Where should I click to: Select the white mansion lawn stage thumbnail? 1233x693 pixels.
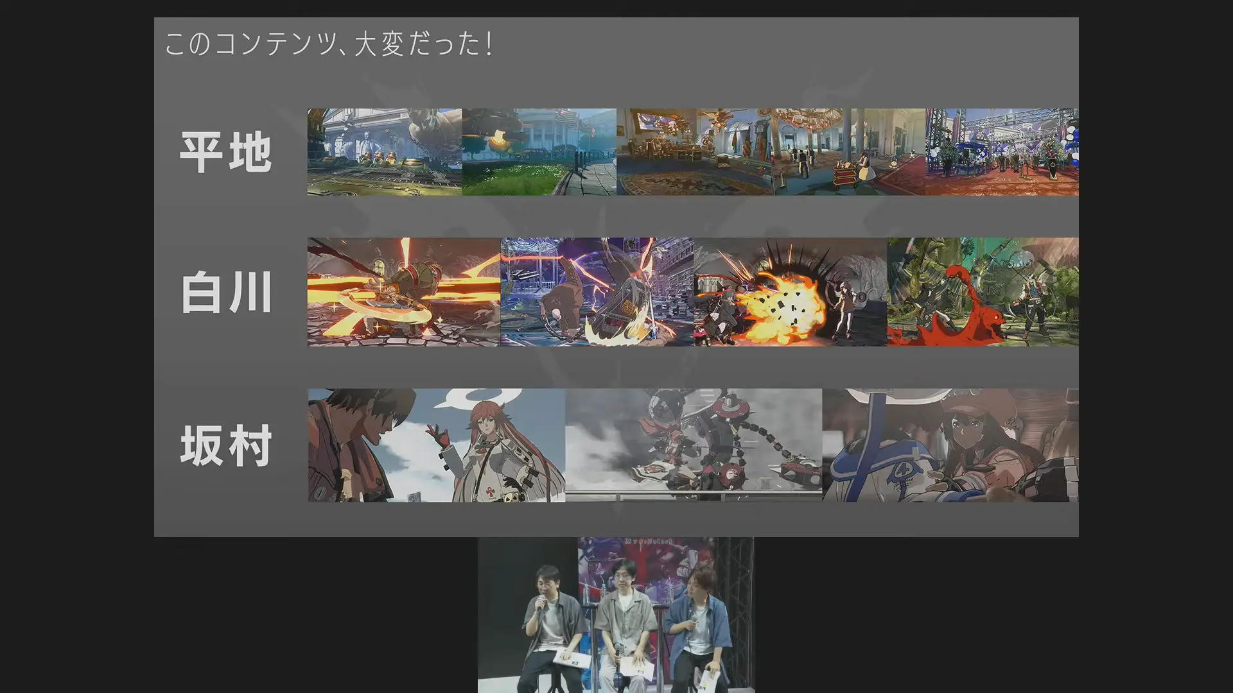pos(539,152)
